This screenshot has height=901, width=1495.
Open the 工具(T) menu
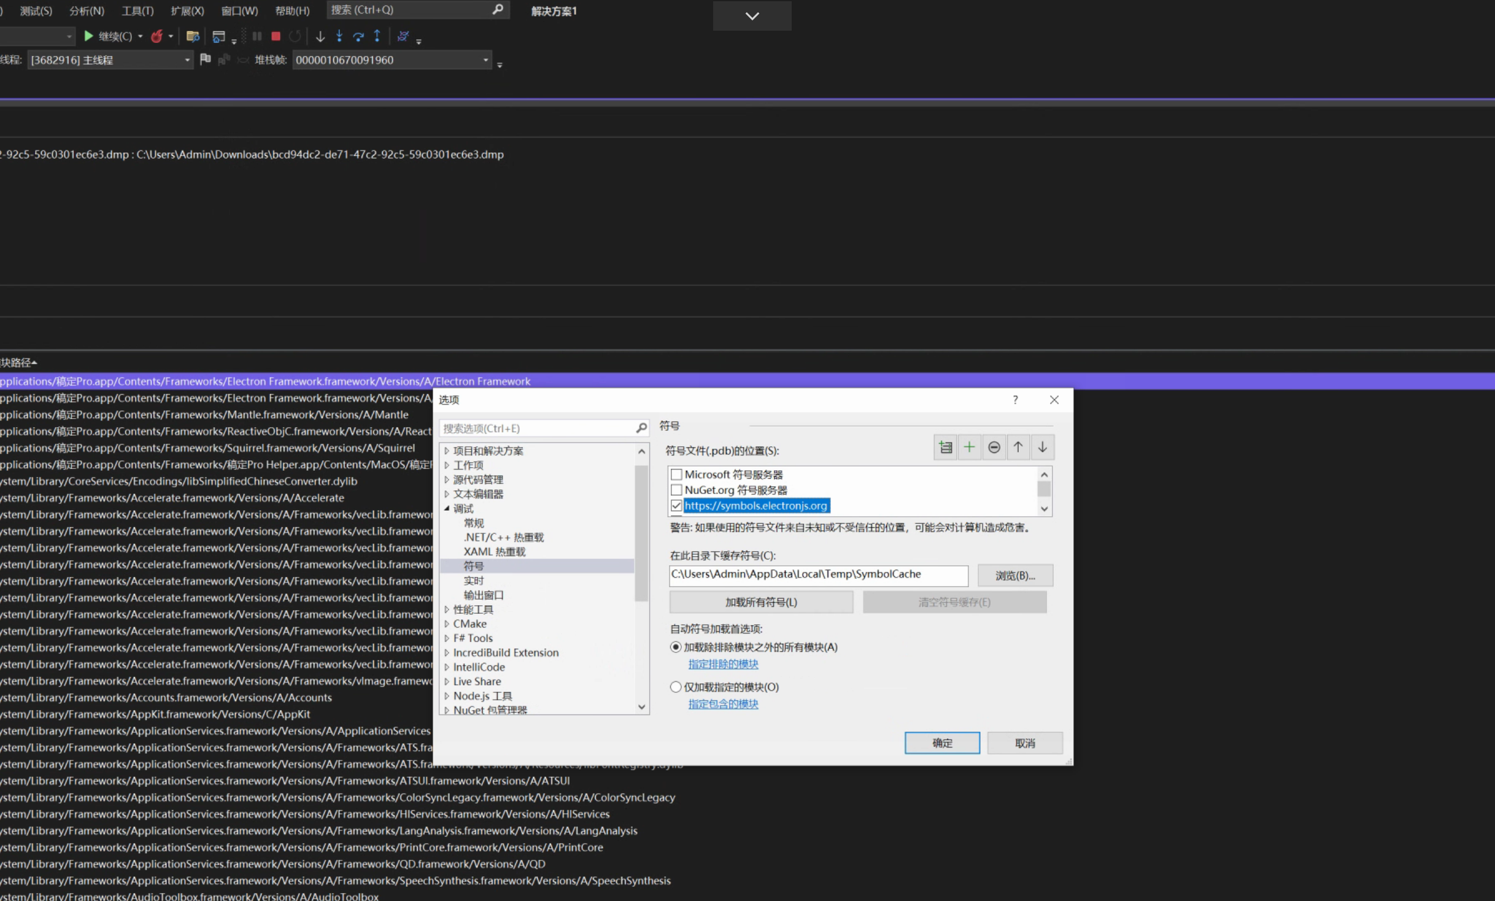(137, 11)
